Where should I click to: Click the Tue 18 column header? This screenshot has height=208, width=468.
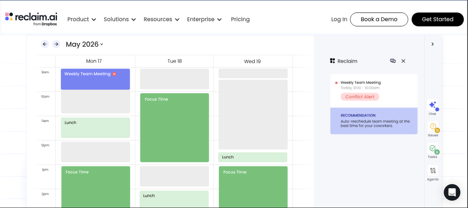point(175,61)
